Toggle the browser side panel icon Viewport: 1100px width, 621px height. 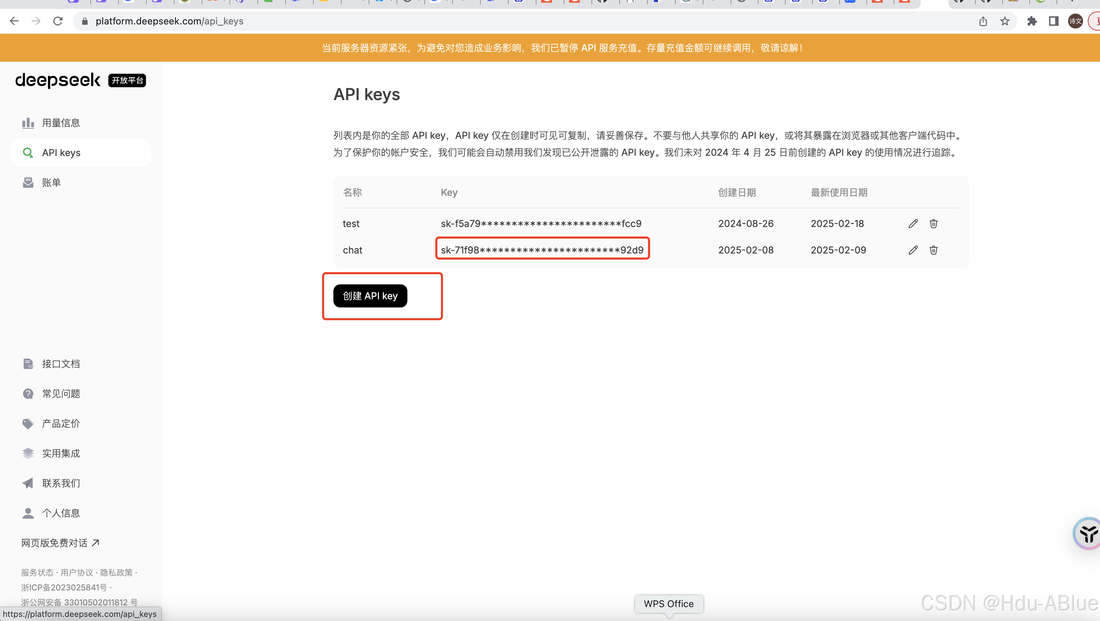click(1053, 21)
